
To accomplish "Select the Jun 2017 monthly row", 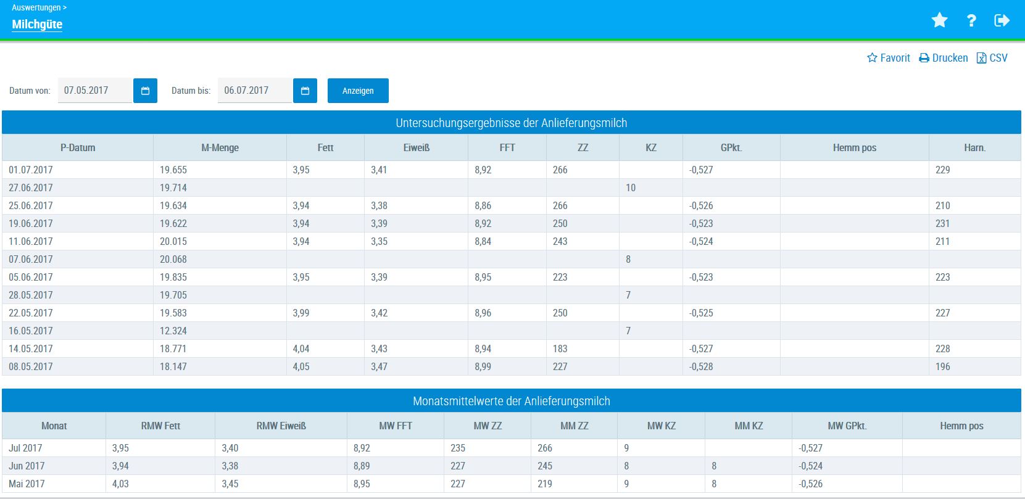I will click(27, 466).
